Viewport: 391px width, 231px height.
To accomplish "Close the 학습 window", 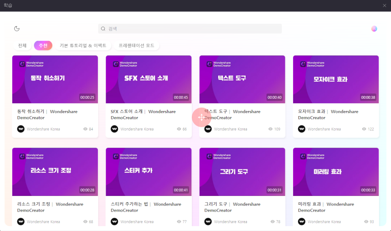I will point(384,6).
